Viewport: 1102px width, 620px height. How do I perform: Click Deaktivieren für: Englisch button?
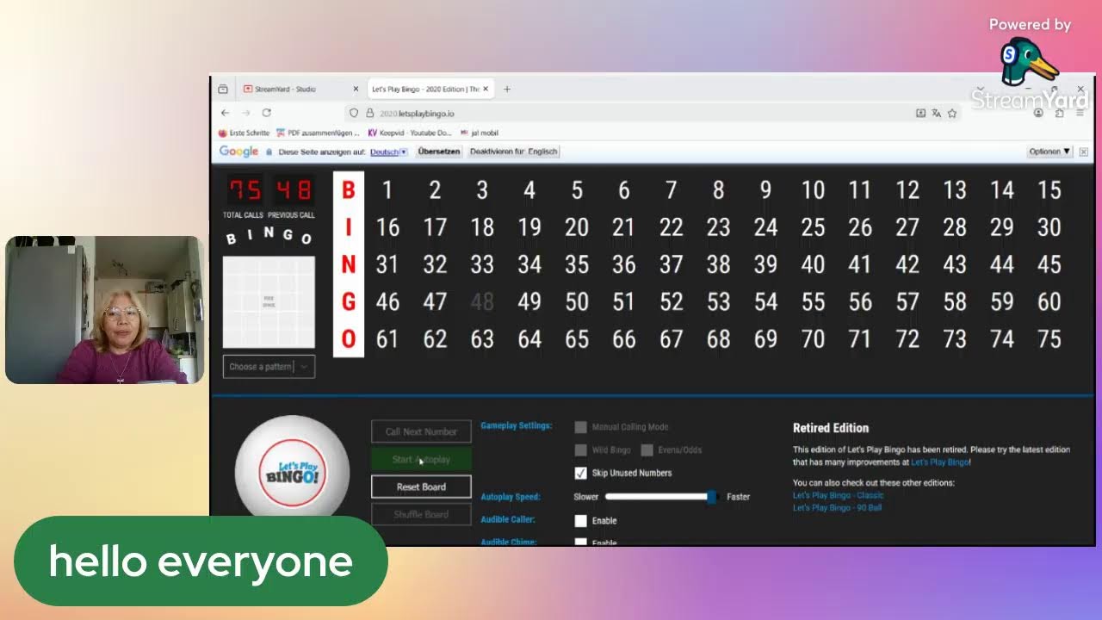pyautogui.click(x=514, y=152)
